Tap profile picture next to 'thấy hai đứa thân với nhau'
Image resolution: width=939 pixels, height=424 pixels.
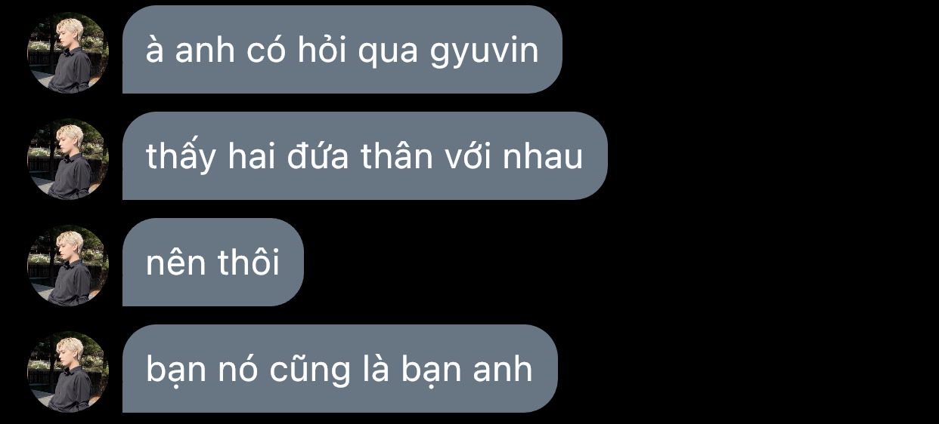coord(68,160)
